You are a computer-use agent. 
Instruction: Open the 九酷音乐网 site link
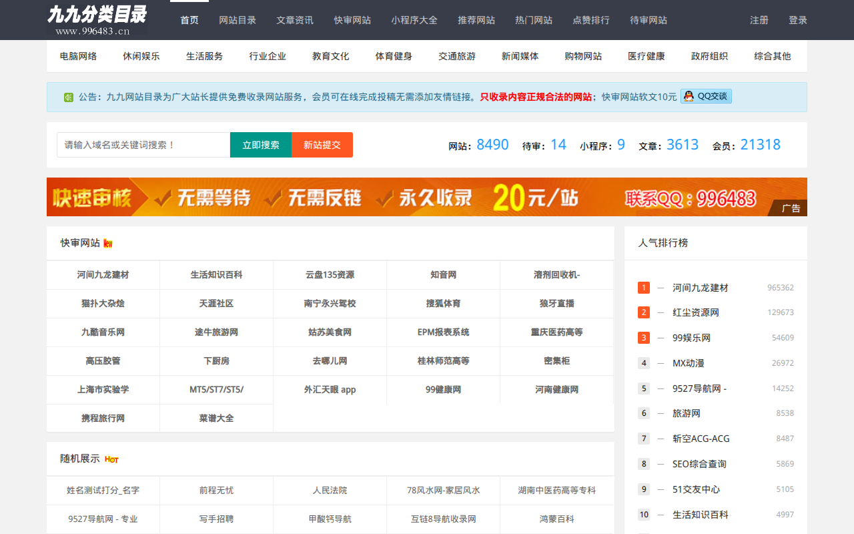[x=103, y=332]
